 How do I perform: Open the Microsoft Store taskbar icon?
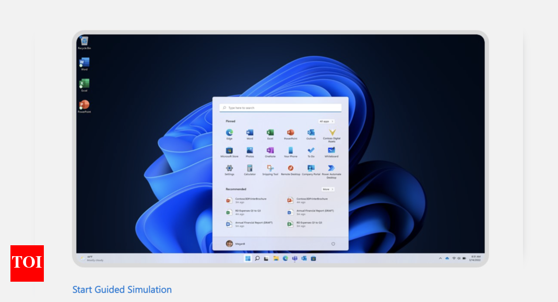point(313,258)
